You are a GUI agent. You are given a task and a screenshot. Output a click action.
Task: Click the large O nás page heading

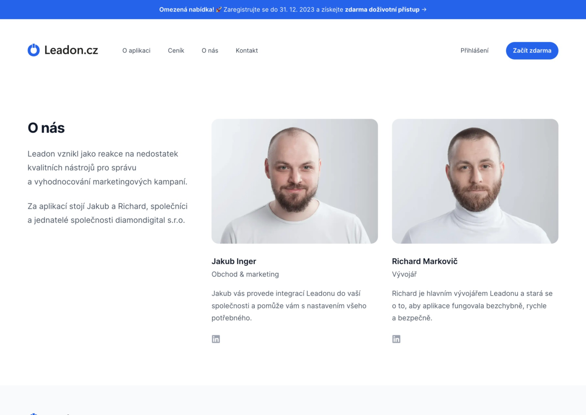46,128
